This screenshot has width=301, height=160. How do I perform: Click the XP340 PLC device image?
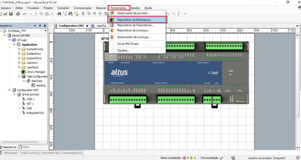click(176, 73)
